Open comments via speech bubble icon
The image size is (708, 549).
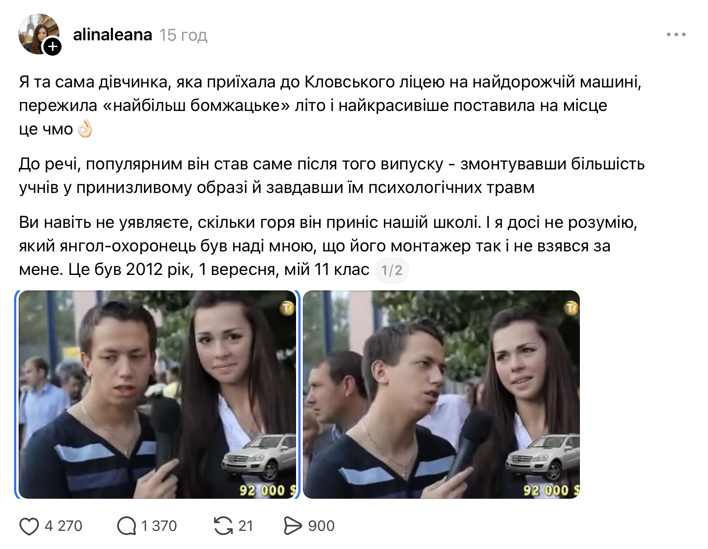(x=126, y=526)
